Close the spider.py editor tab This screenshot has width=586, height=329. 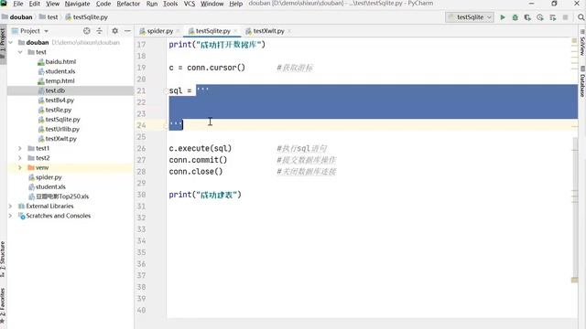(x=178, y=31)
